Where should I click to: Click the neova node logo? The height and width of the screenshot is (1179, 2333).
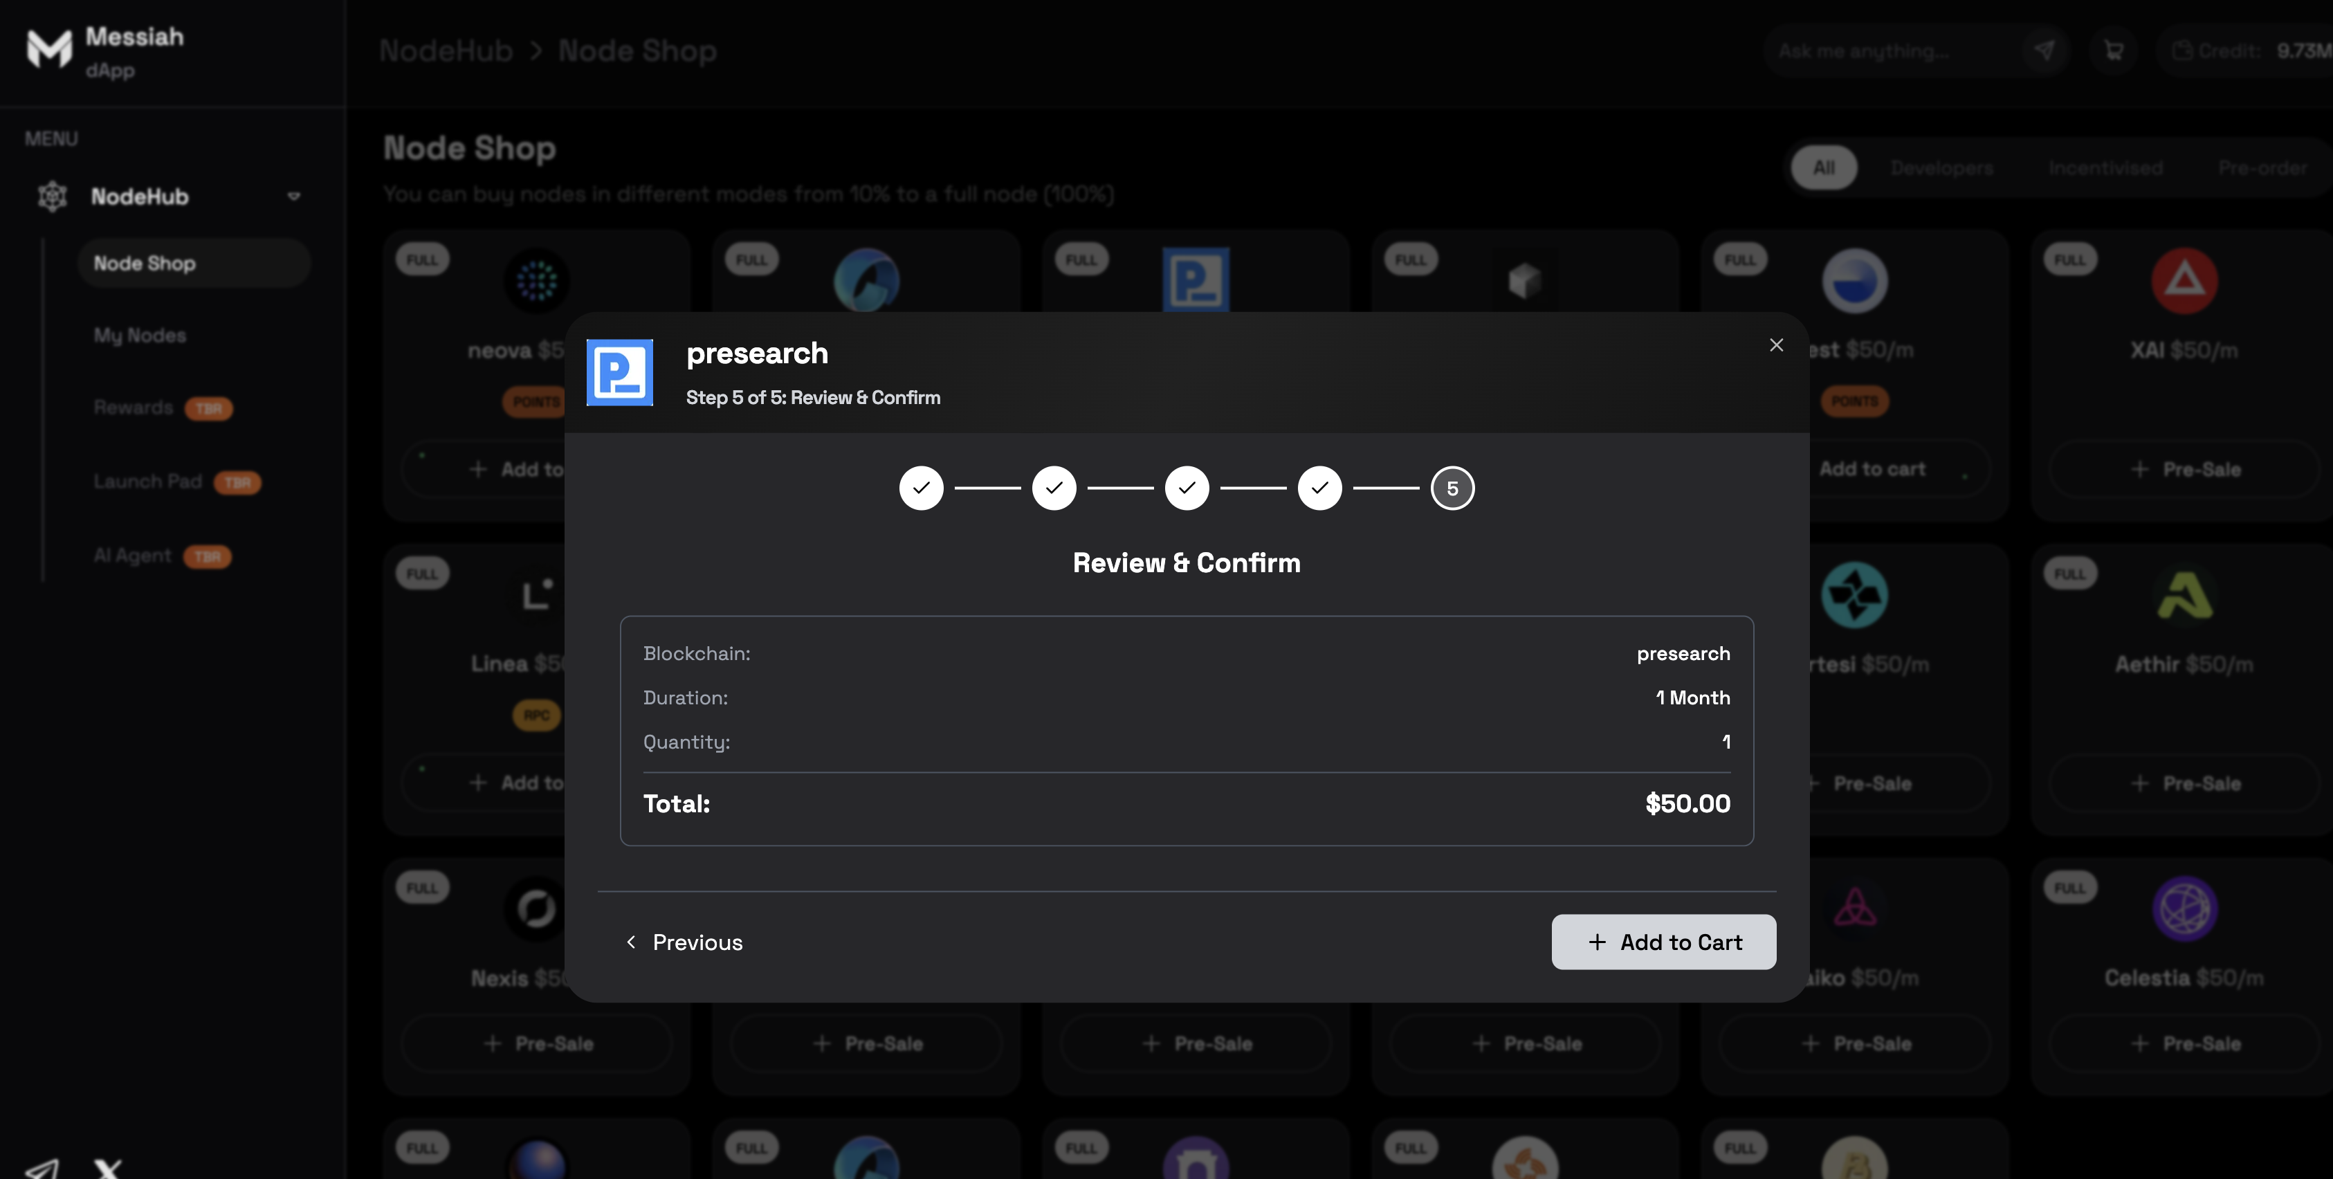(x=536, y=281)
